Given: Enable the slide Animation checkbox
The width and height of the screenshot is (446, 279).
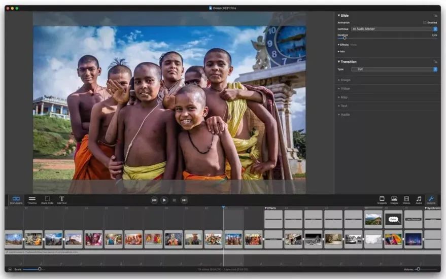Looking at the screenshot, I should coord(425,22).
